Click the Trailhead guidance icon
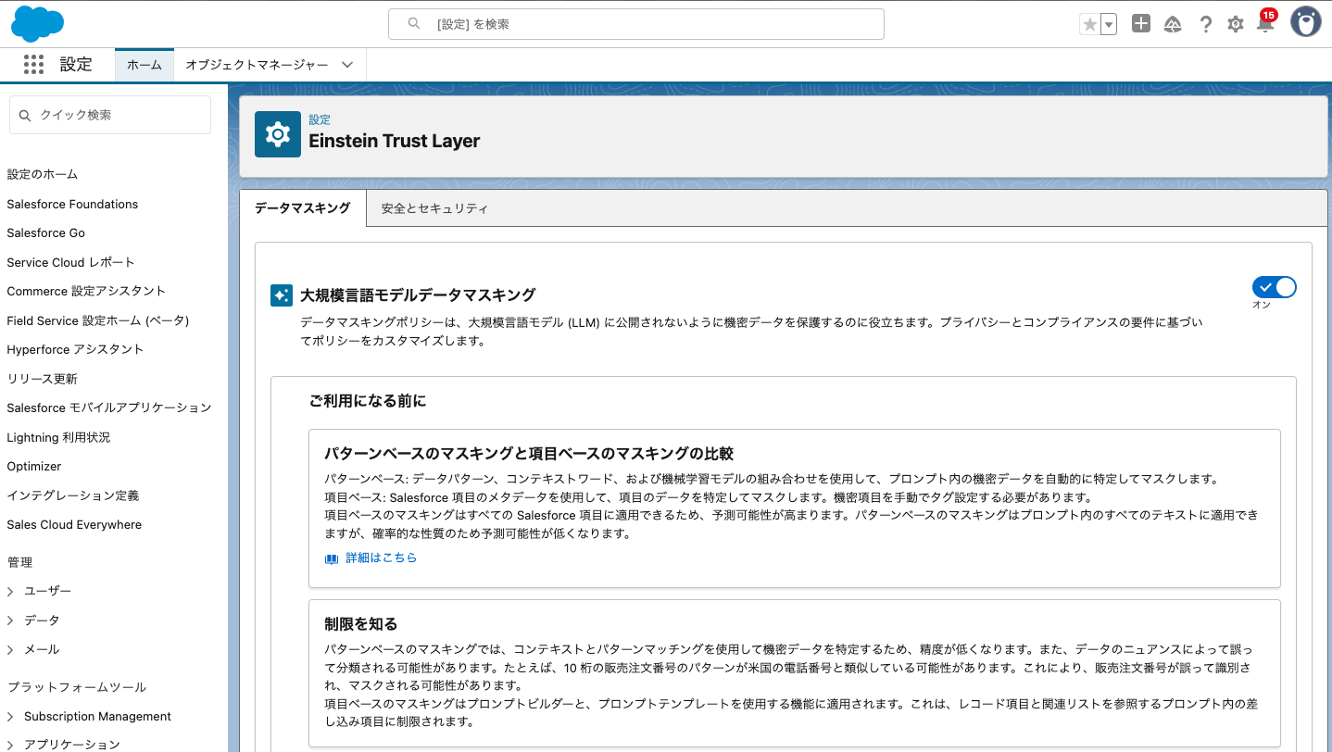This screenshot has height=752, width=1332. [1173, 24]
